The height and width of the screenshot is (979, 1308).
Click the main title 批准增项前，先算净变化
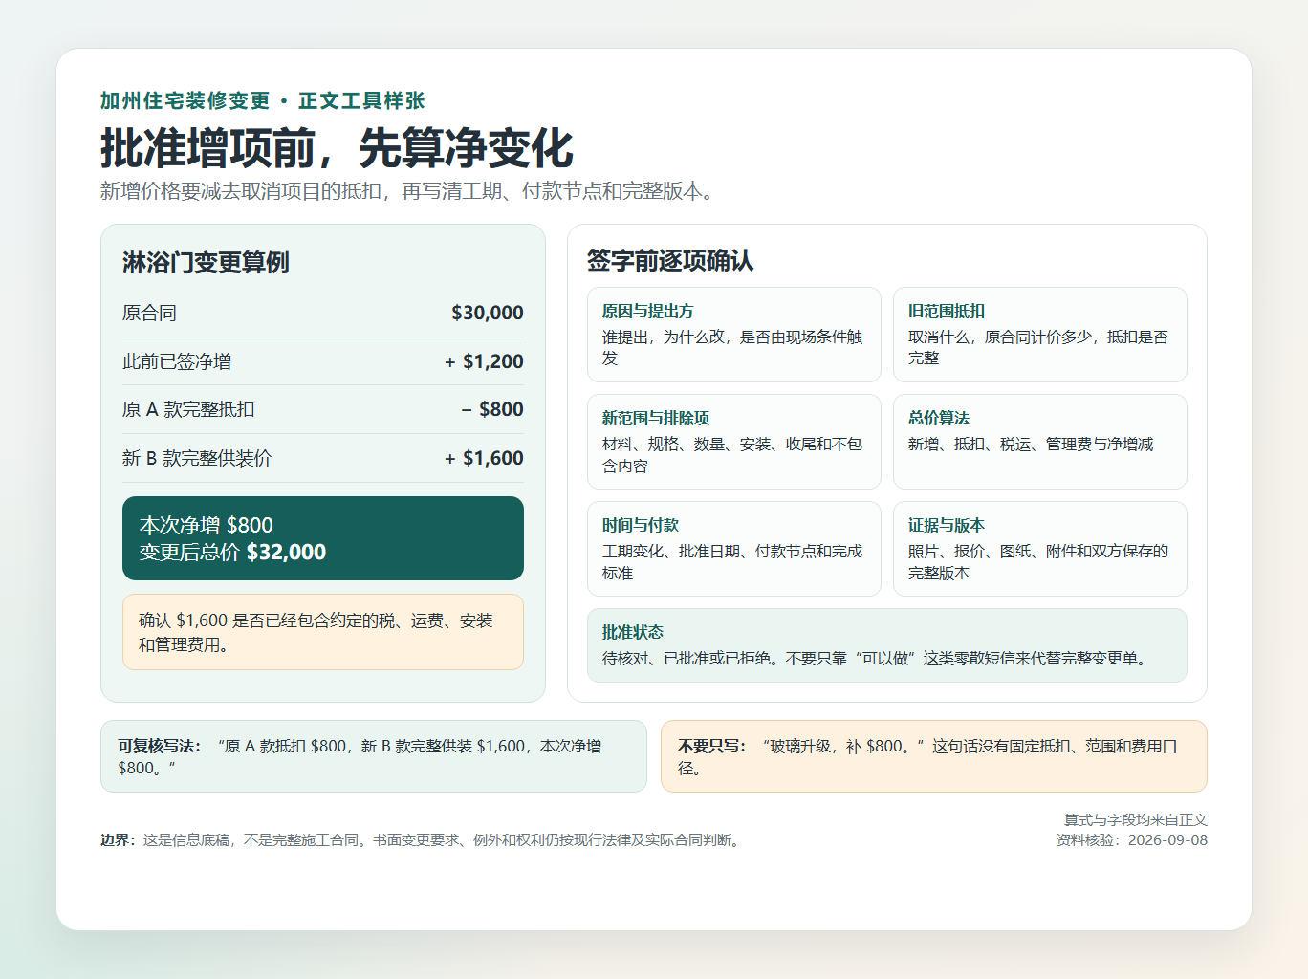click(337, 149)
